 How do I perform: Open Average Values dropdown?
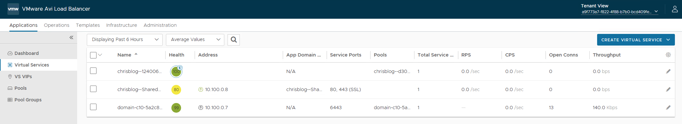pyautogui.click(x=195, y=40)
